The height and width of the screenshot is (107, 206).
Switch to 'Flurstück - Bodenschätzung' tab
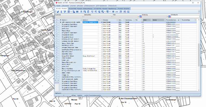tap(80, 9)
